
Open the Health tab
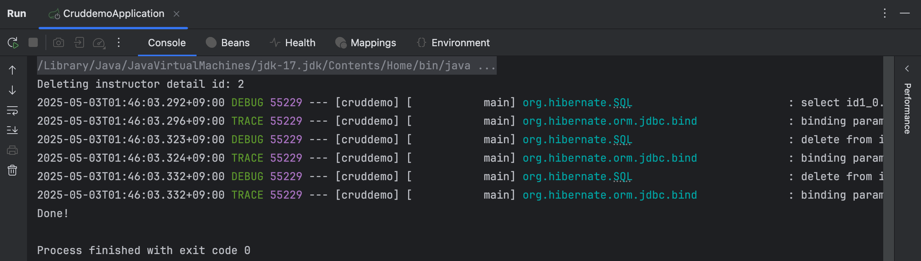[x=292, y=43]
